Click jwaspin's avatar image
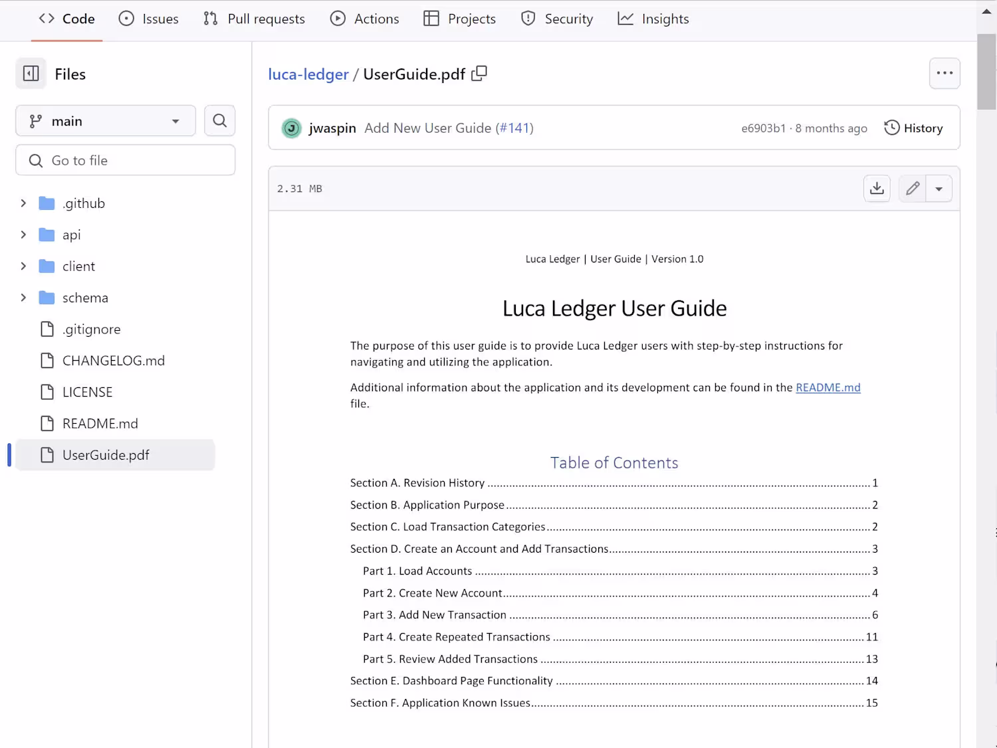997x748 pixels. pos(291,128)
